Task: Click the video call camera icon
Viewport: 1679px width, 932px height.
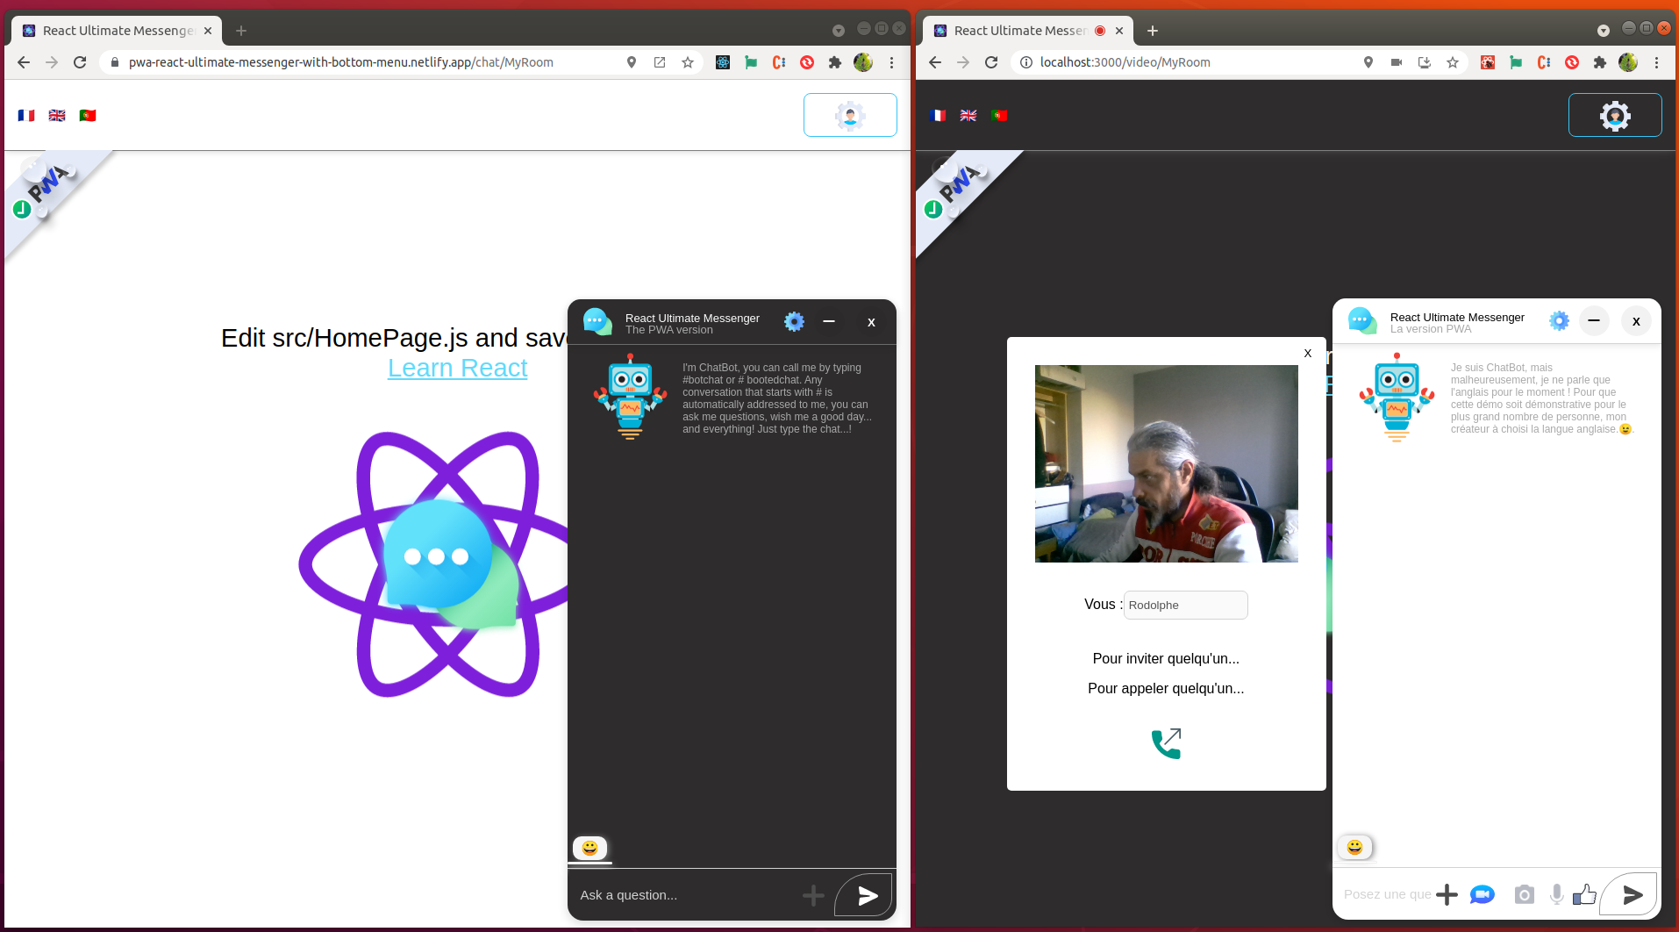Action: tap(1482, 894)
